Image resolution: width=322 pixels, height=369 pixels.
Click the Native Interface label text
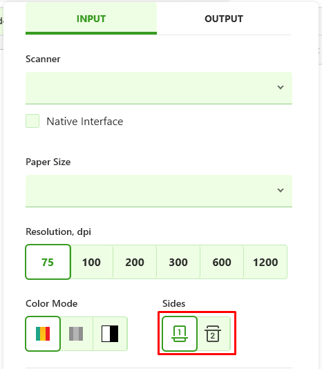point(85,122)
